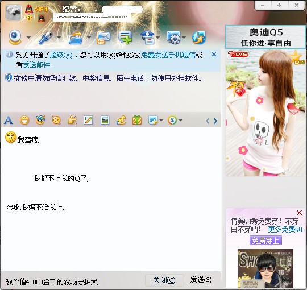Viewport: 307px width, 290px height.
Task: Dismiss the super QQ notification bar
Action: point(214,55)
